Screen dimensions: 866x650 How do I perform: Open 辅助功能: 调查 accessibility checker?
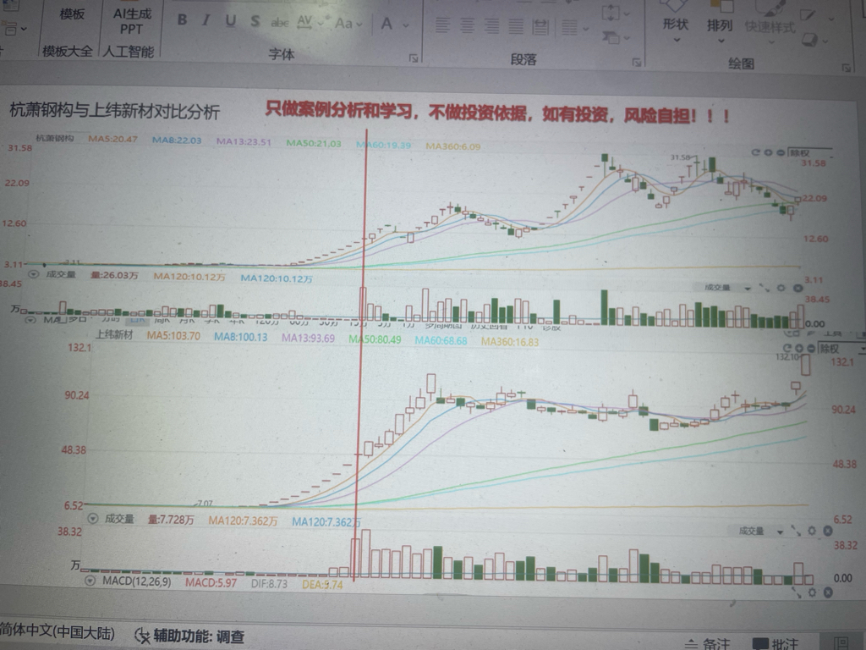click(x=189, y=636)
